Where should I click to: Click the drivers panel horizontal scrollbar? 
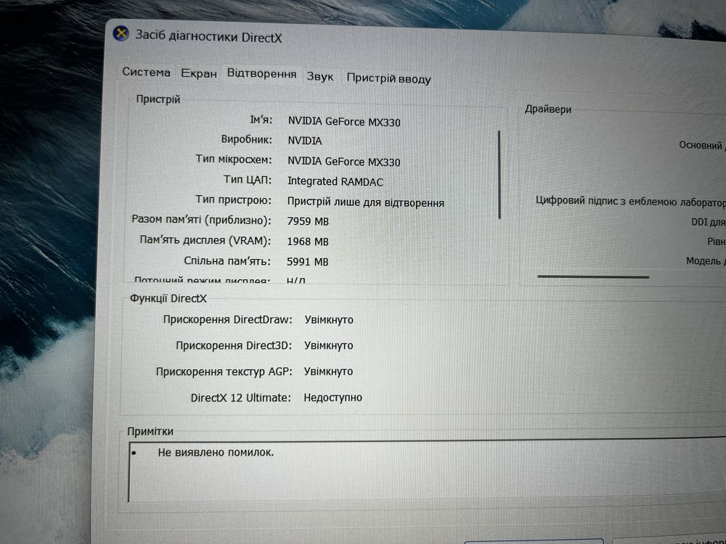pyautogui.click(x=593, y=276)
